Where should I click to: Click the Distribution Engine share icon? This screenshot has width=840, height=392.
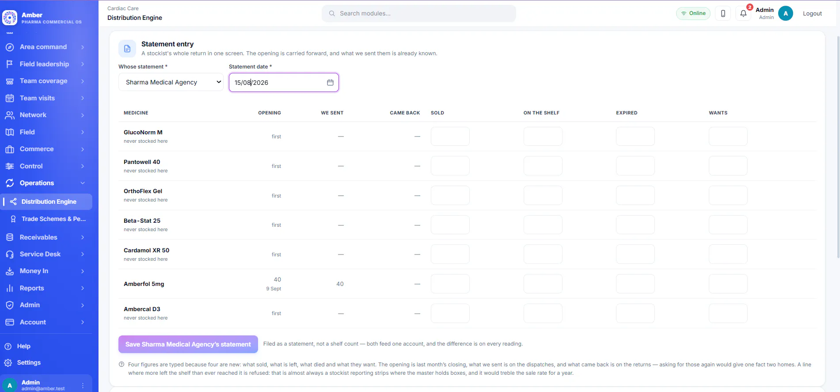[13, 202]
